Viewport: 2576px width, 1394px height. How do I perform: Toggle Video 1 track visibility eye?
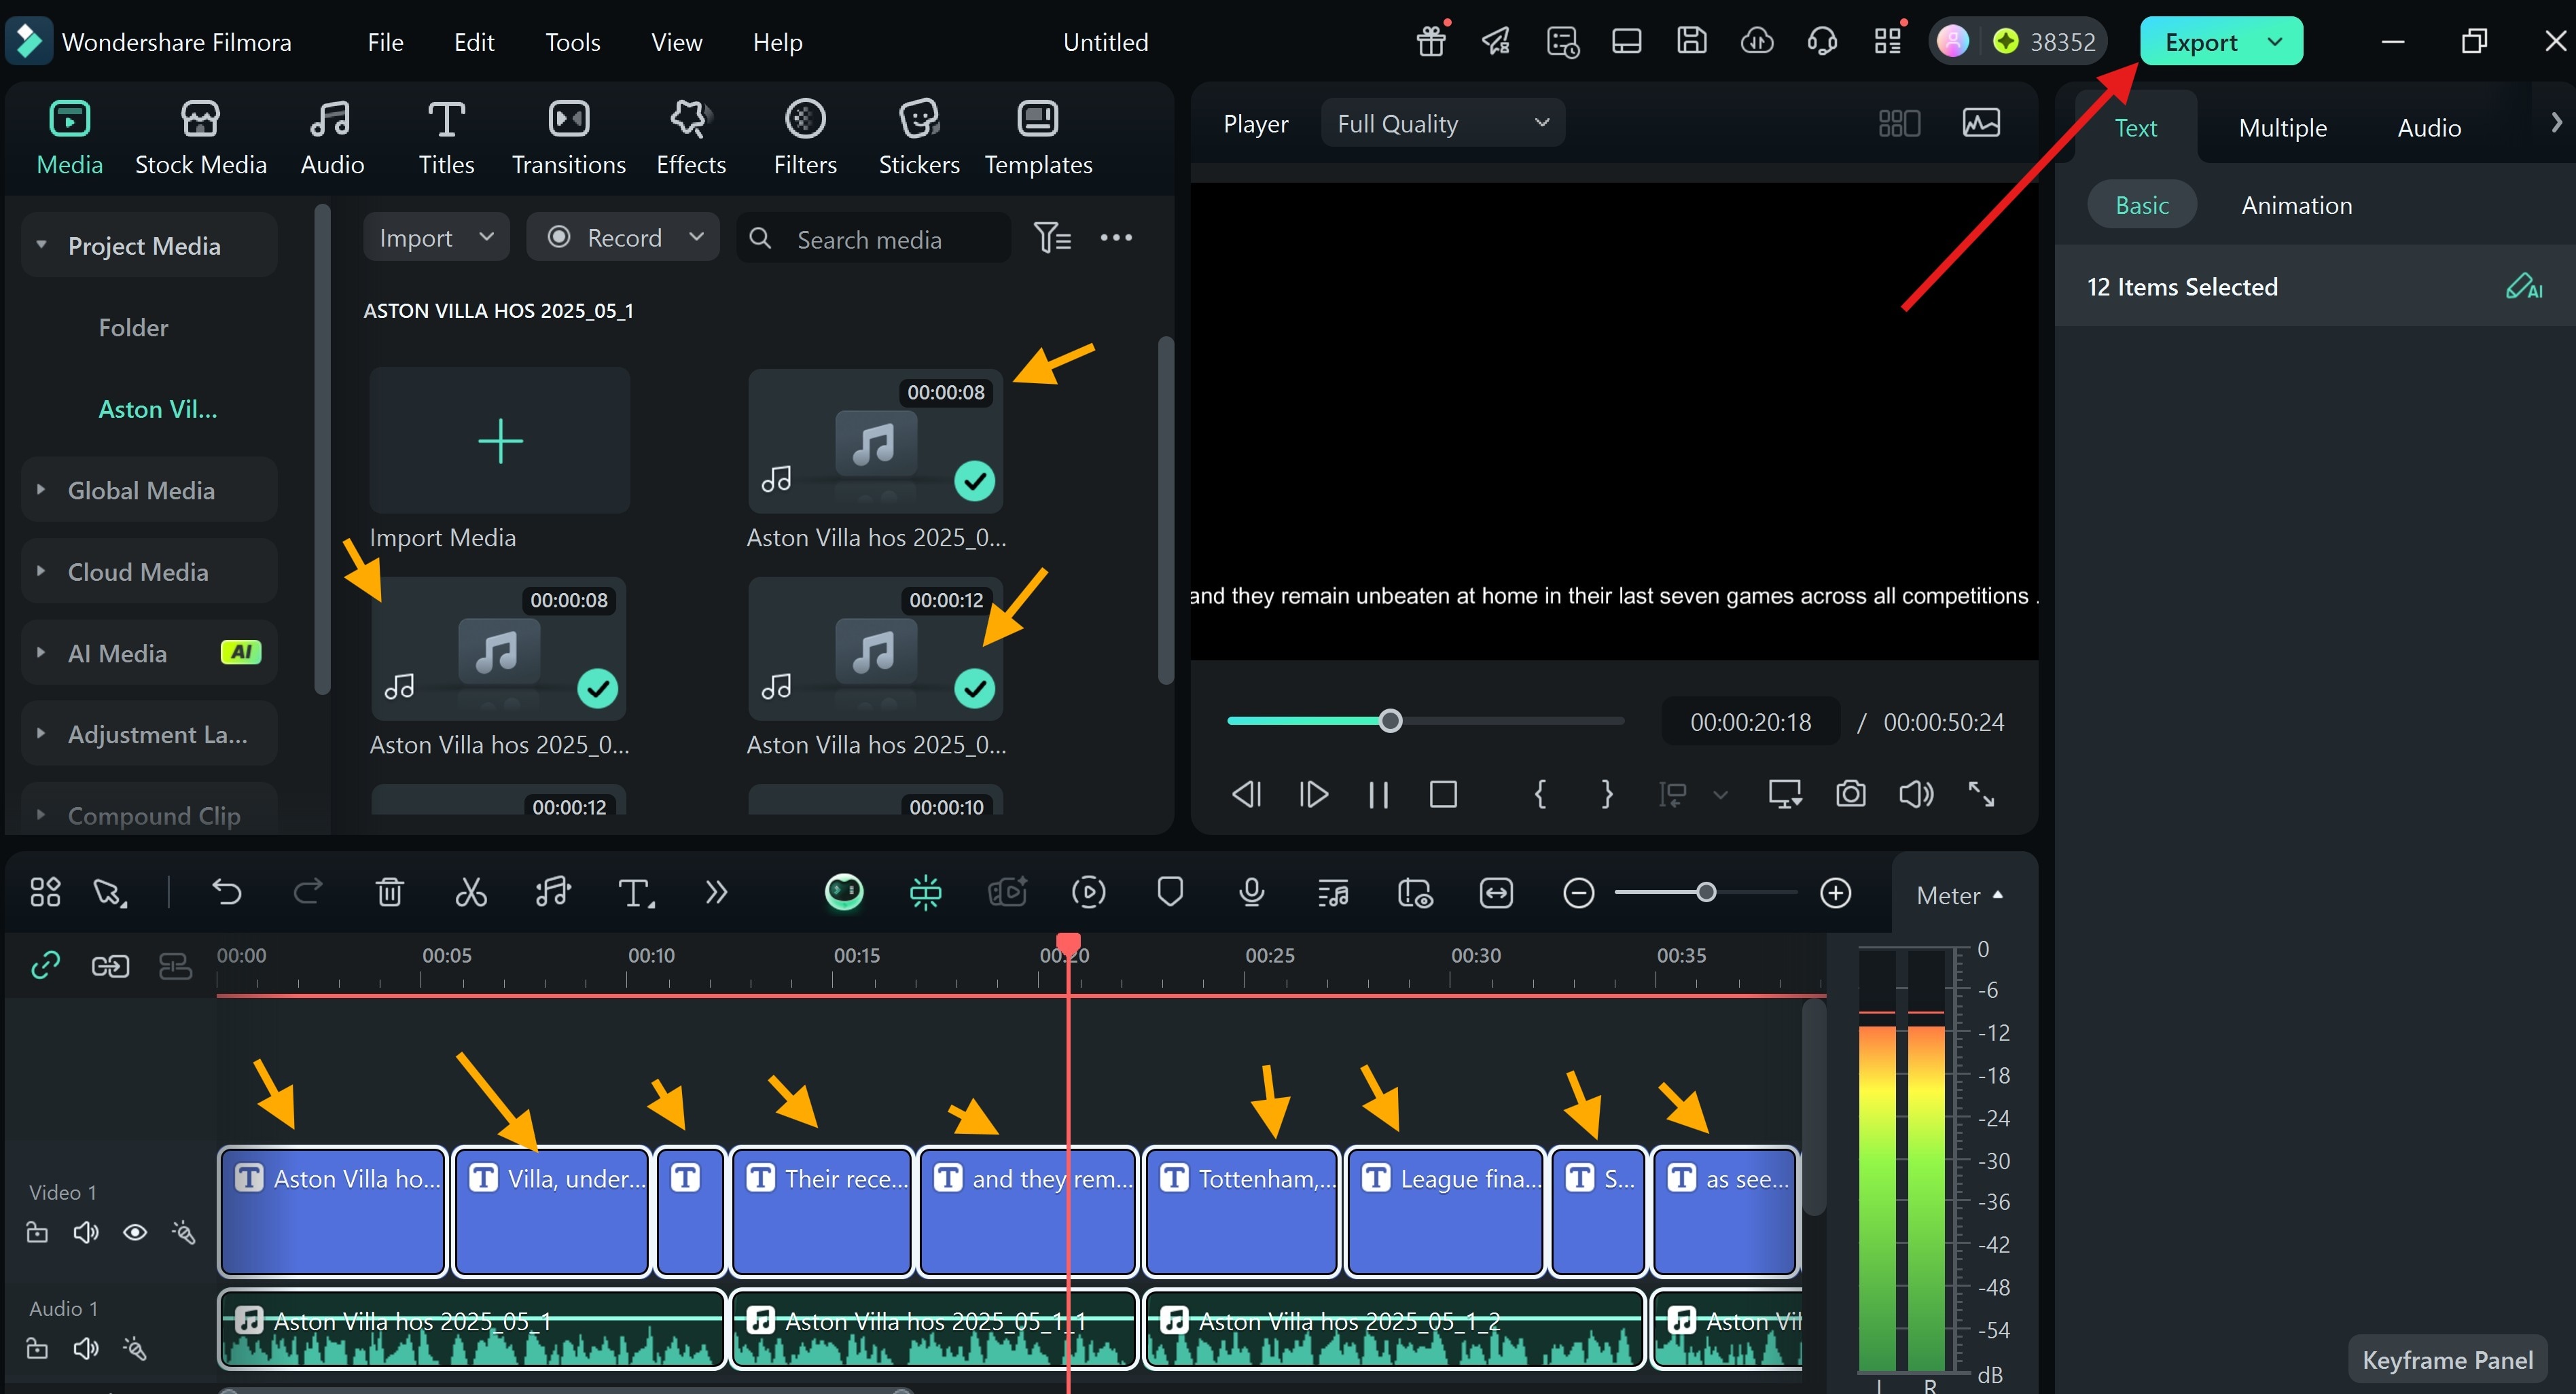pyautogui.click(x=135, y=1232)
